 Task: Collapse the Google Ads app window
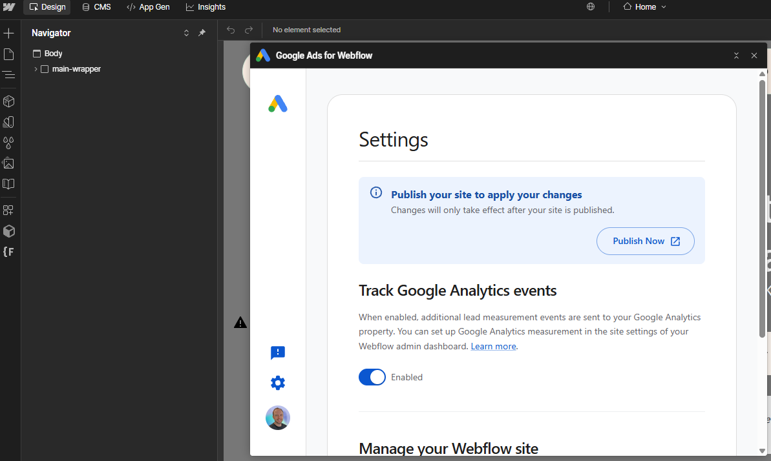736,56
